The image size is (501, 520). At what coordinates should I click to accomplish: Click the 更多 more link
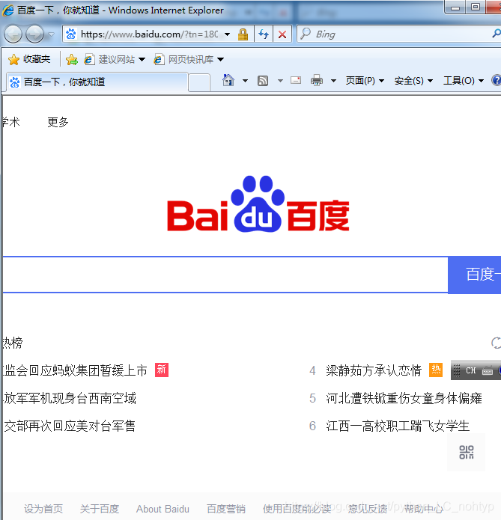(58, 122)
